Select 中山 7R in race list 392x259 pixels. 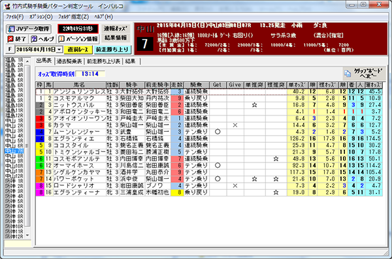click(x=14, y=151)
